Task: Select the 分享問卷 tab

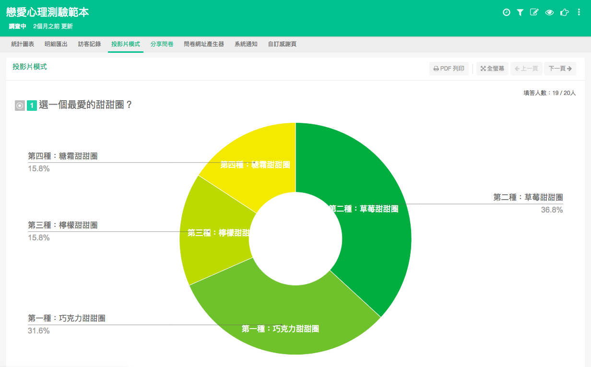Action: [x=162, y=44]
